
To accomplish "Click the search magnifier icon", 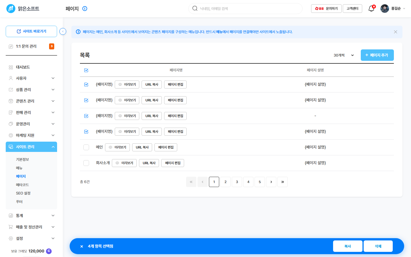I will pyautogui.click(x=195, y=8).
